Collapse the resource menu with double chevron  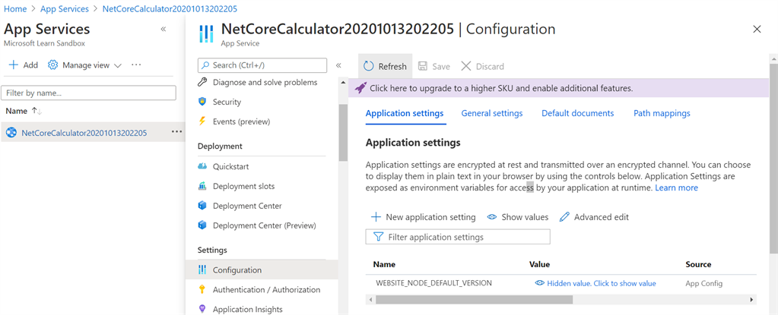[x=338, y=65]
